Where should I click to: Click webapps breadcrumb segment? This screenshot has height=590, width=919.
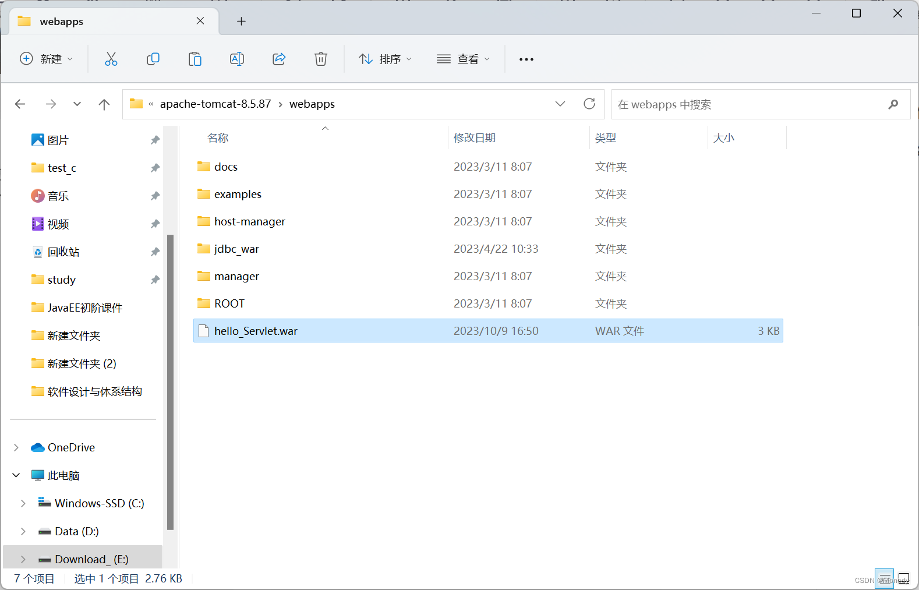pyautogui.click(x=312, y=104)
